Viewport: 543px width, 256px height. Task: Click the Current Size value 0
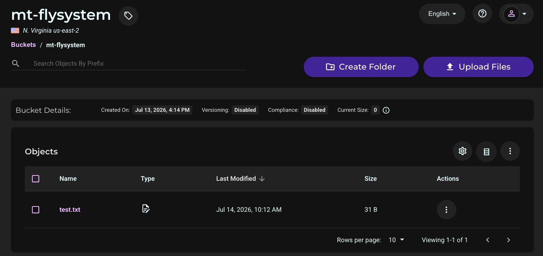pyautogui.click(x=375, y=110)
